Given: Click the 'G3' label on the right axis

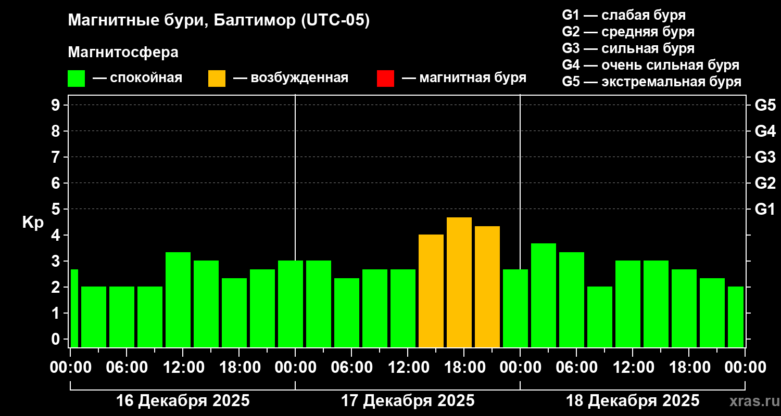Looking at the screenshot, I should 765,157.
